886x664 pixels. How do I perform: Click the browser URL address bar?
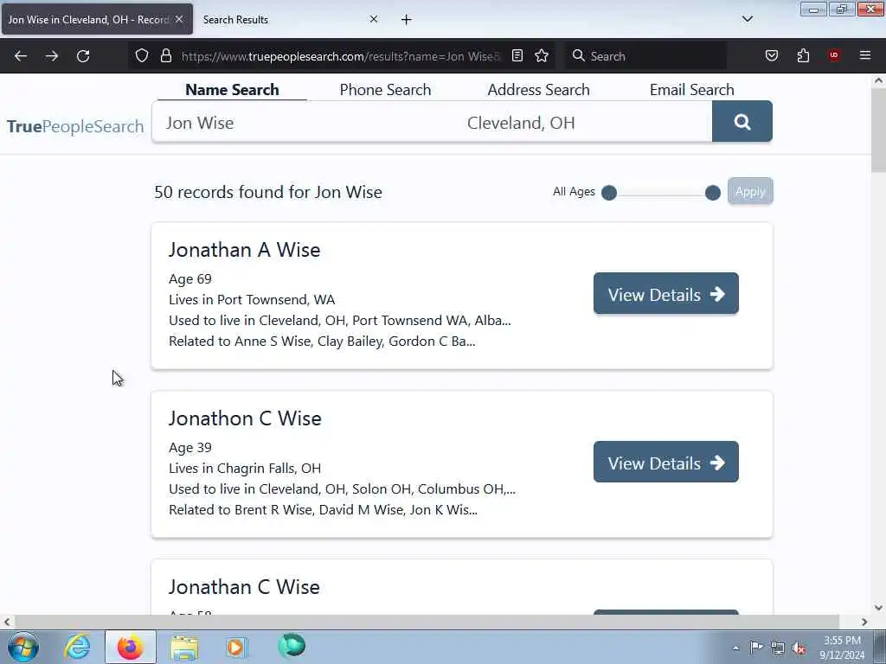point(340,56)
